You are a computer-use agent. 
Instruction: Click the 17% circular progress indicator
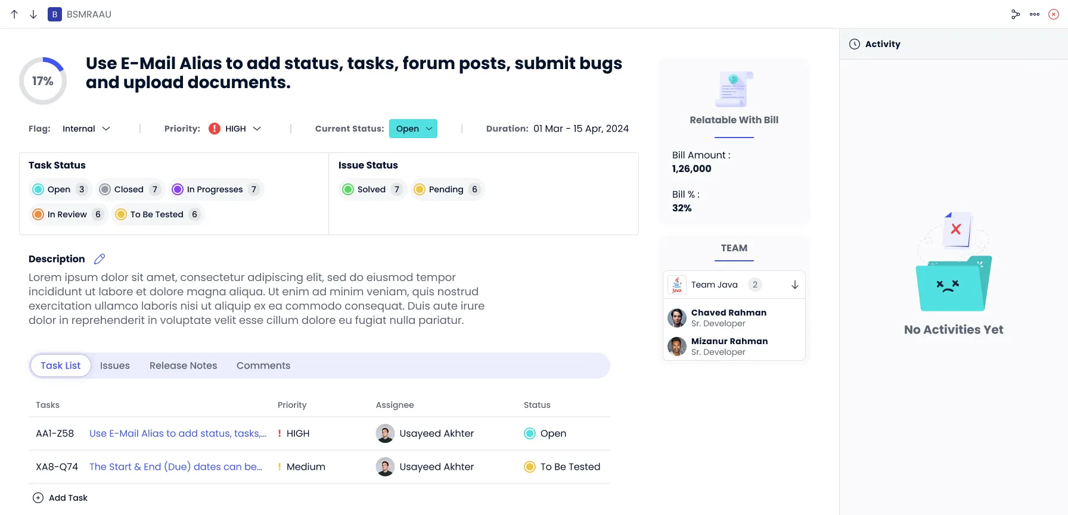coord(43,81)
